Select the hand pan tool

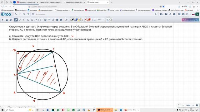click(7, 20)
